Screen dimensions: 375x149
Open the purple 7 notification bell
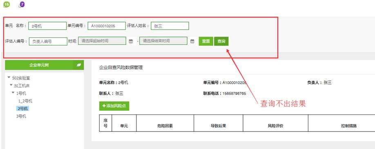22,4
